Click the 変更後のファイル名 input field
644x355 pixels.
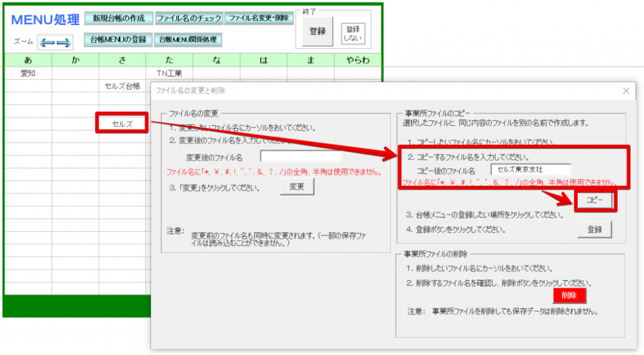(300, 157)
